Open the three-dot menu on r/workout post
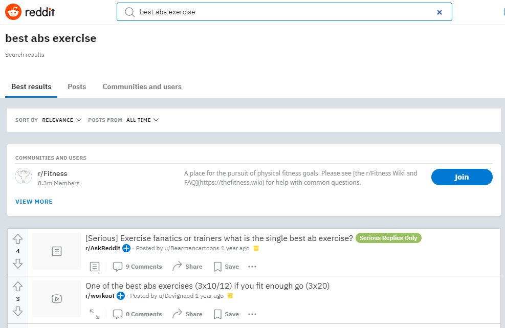 [252, 314]
